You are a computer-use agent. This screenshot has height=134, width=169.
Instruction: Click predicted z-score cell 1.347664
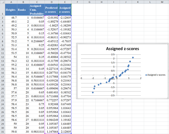point(51,132)
